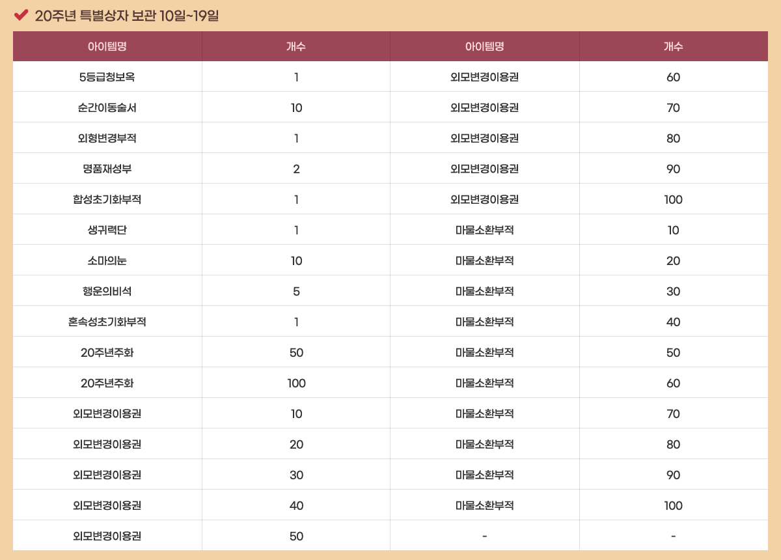Click 외모변경이용권 in the row with quantity 10
This screenshot has width=781, height=560.
tap(107, 413)
